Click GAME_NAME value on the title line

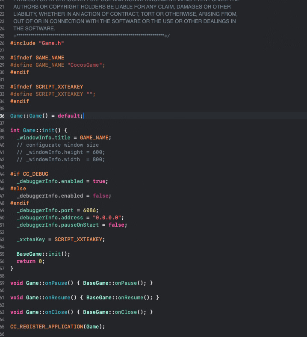point(94,138)
